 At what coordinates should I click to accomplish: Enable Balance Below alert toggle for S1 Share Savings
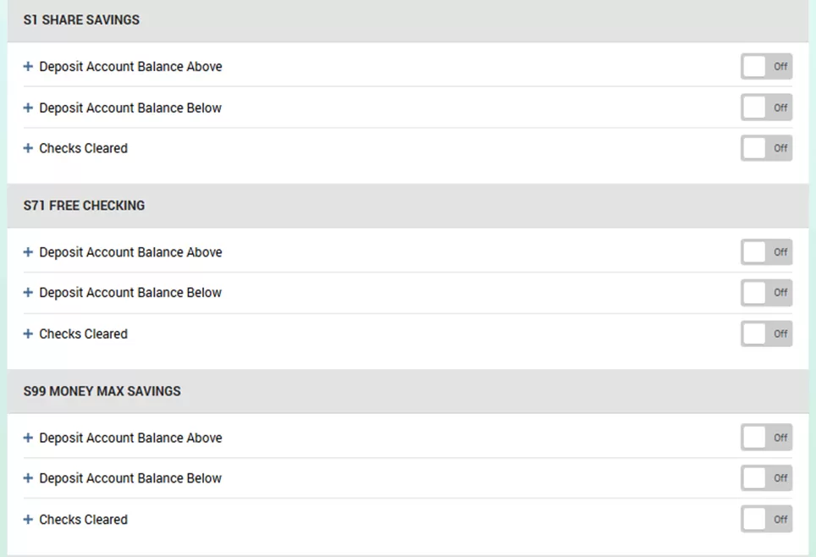coord(767,108)
